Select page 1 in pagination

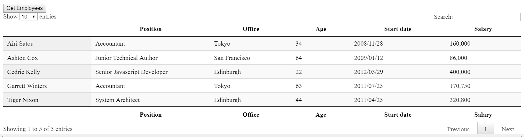coord(485,129)
